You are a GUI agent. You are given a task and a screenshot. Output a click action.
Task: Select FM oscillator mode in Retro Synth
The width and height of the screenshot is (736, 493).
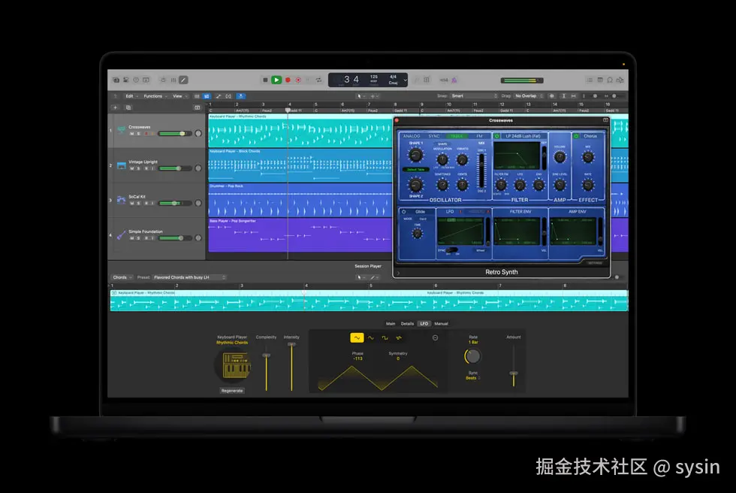479,136
